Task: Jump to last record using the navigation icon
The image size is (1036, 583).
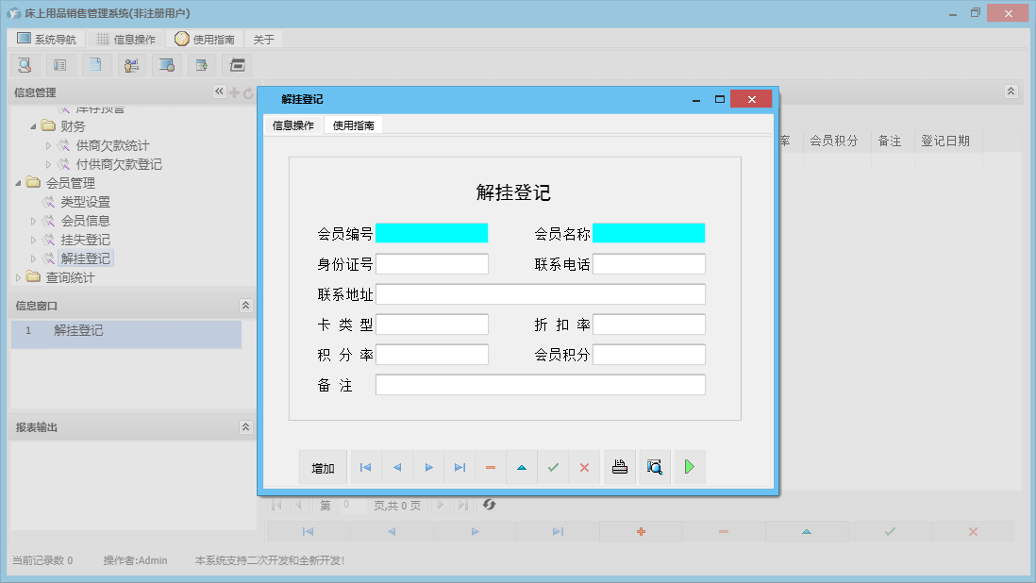Action: tap(460, 467)
